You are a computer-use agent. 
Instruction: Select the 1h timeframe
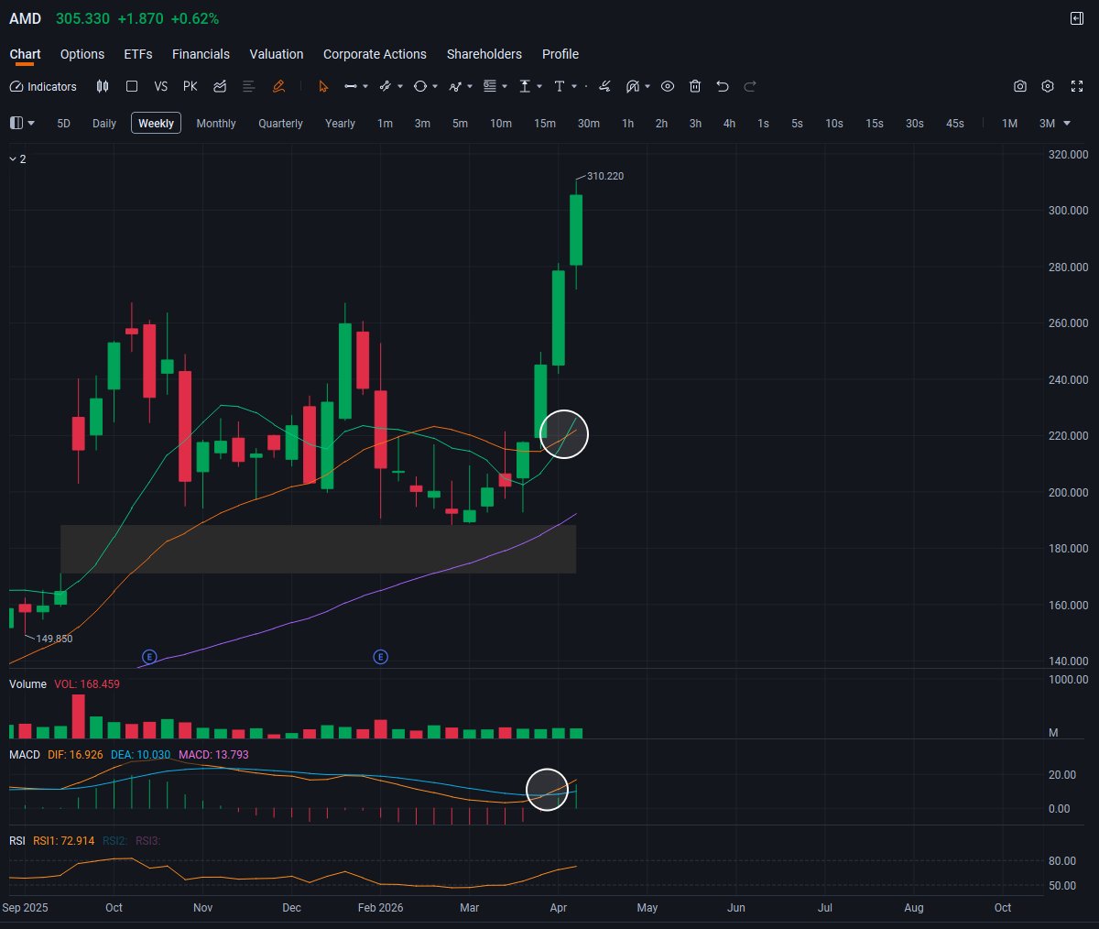pos(627,123)
